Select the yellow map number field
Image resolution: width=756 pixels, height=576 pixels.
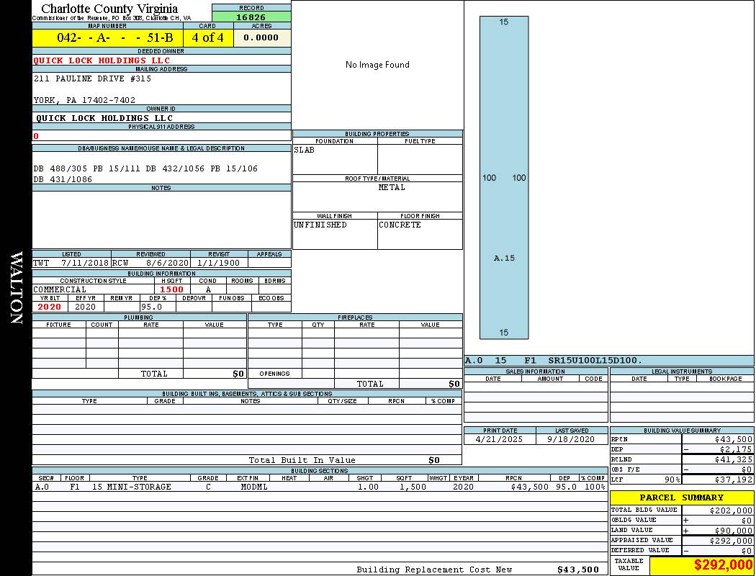click(x=107, y=38)
